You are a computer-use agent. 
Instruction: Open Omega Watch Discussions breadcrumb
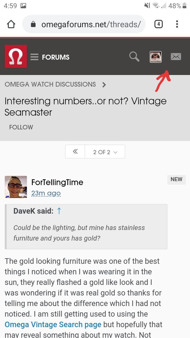tap(50, 84)
